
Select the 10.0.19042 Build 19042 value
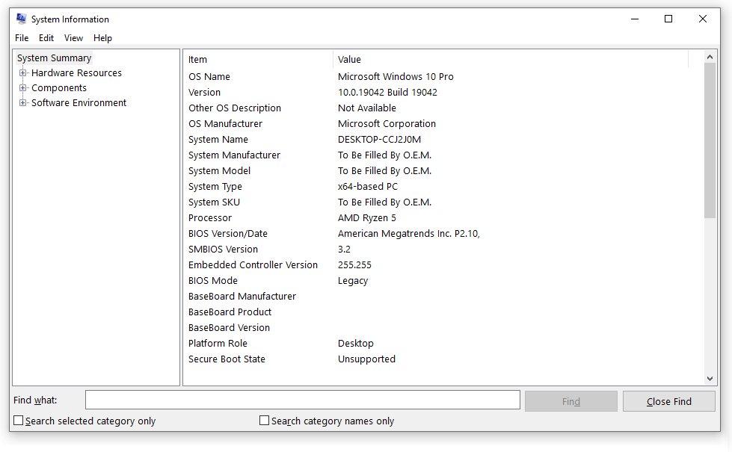point(387,93)
